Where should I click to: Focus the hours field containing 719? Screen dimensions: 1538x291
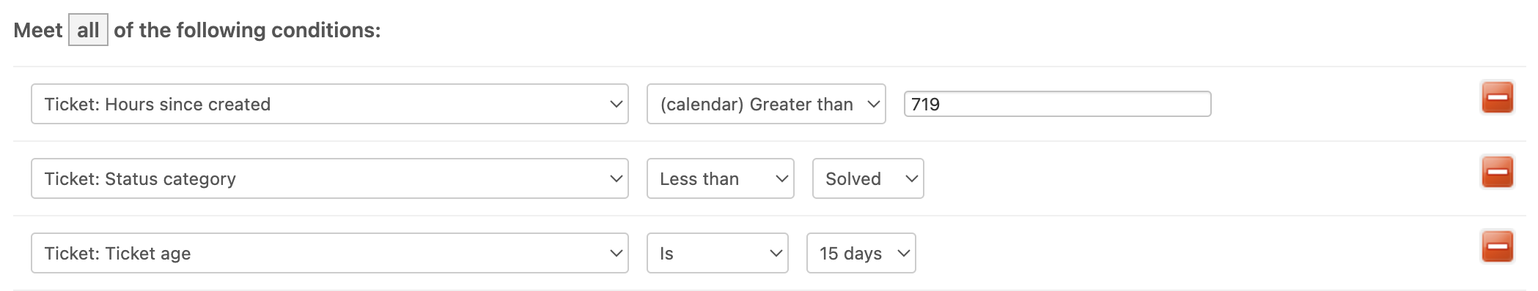tap(1057, 104)
